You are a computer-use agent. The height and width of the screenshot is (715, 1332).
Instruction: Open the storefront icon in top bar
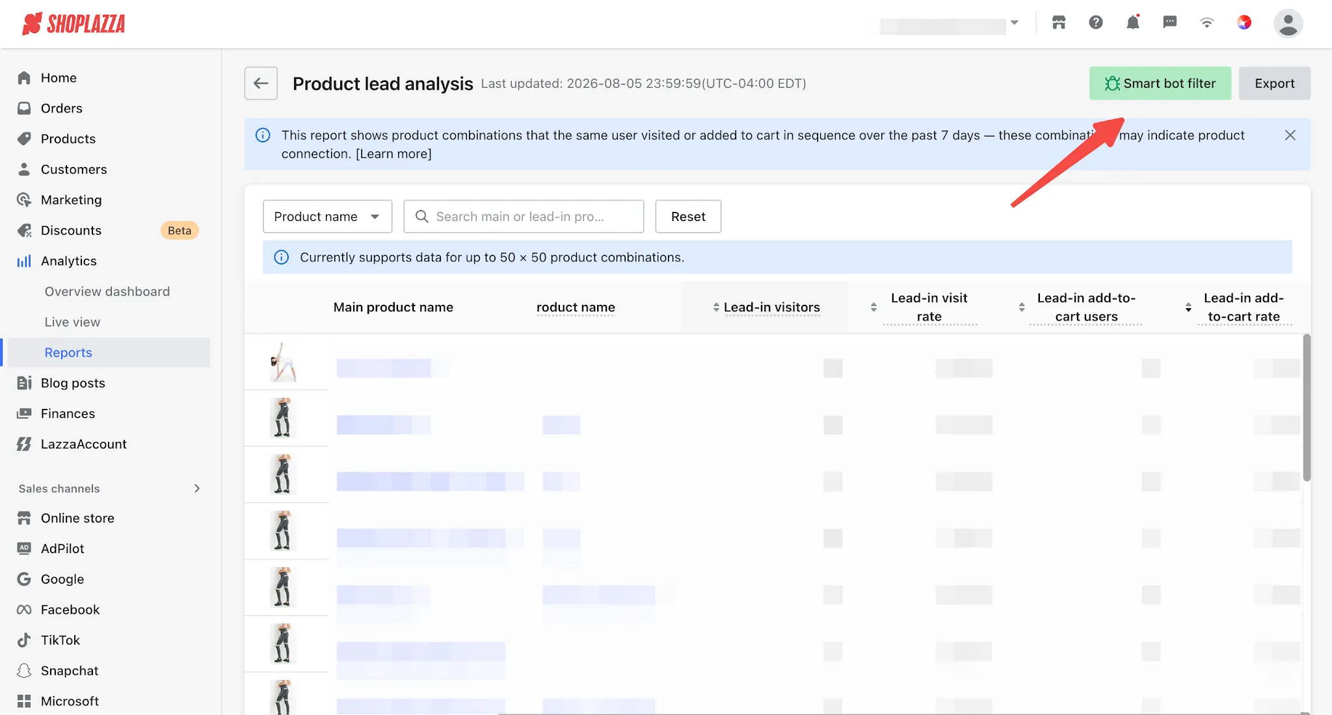(x=1059, y=23)
